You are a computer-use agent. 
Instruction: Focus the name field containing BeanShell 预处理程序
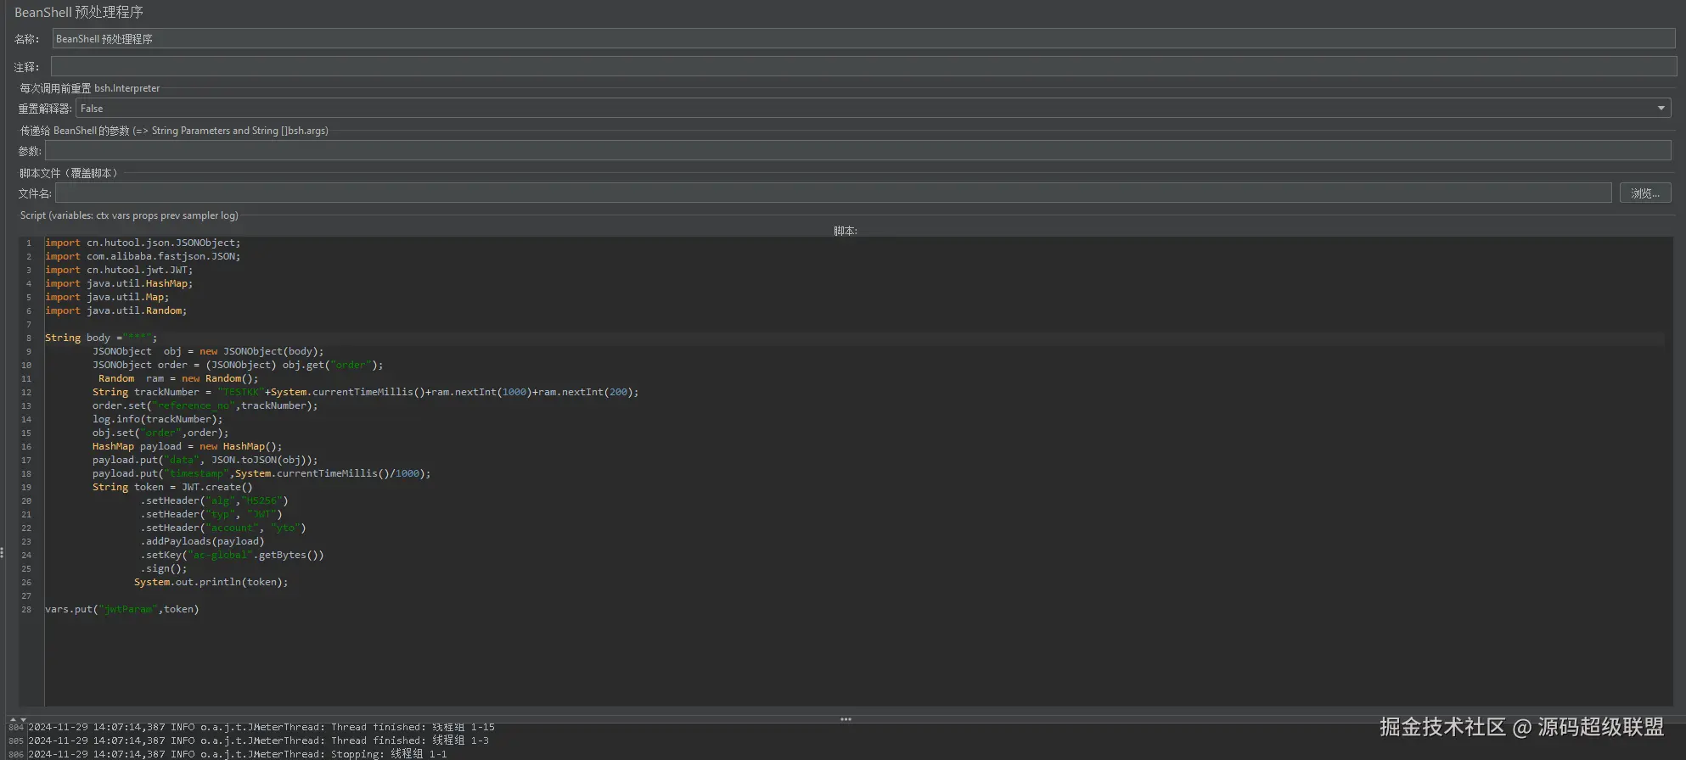(864, 38)
